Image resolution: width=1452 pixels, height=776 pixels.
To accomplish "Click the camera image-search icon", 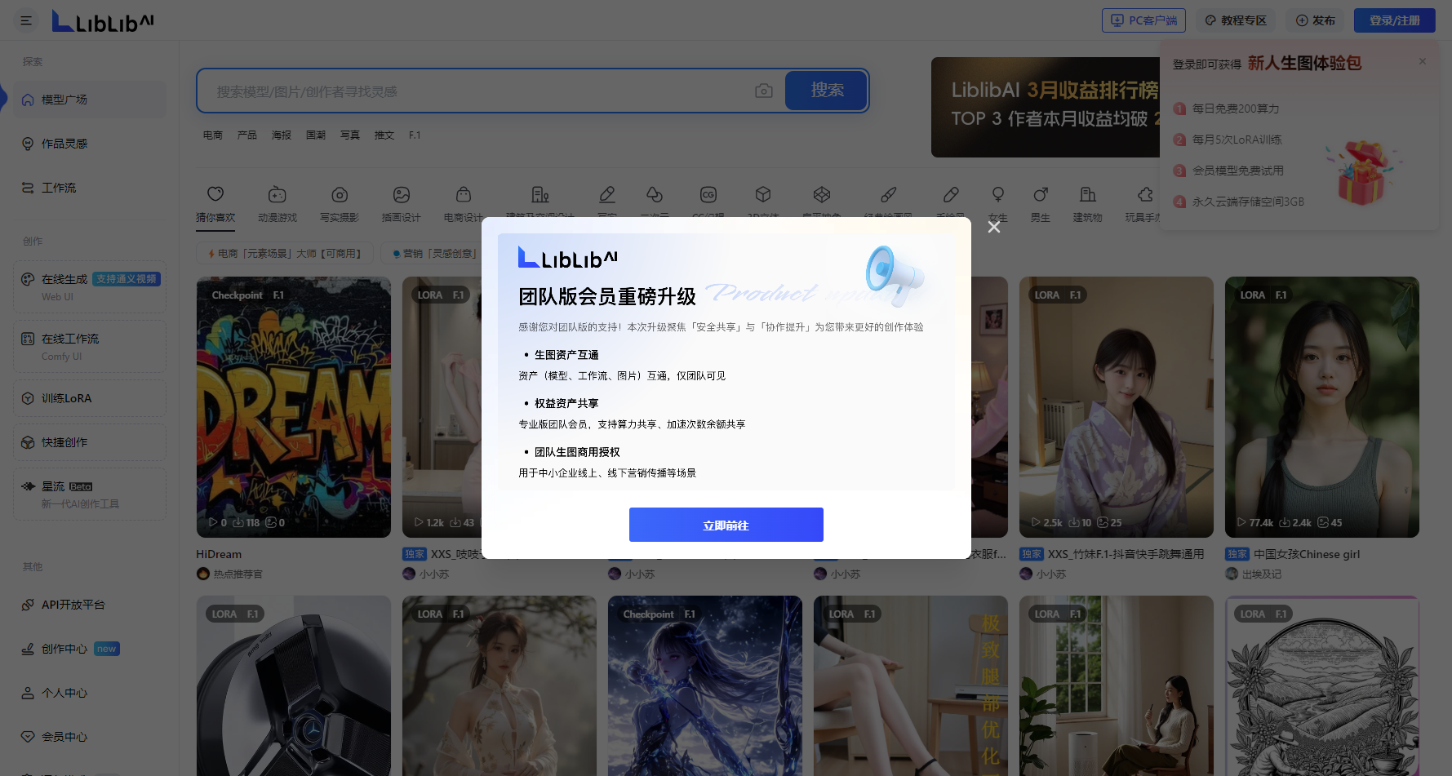I will [763, 91].
